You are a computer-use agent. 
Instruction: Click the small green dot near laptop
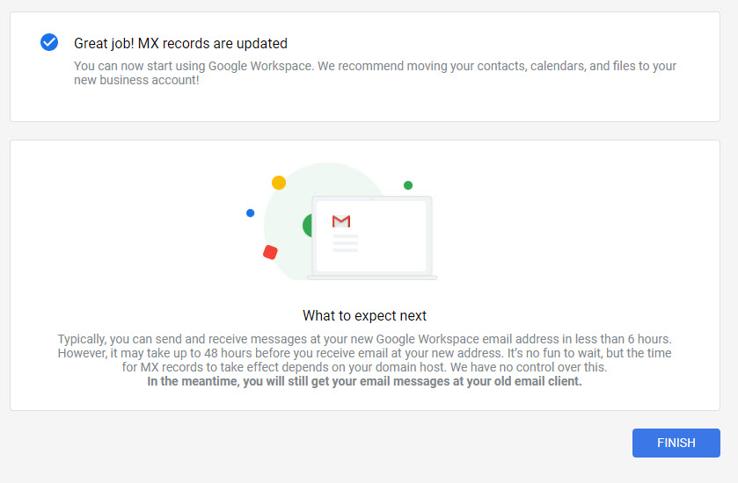[408, 185]
